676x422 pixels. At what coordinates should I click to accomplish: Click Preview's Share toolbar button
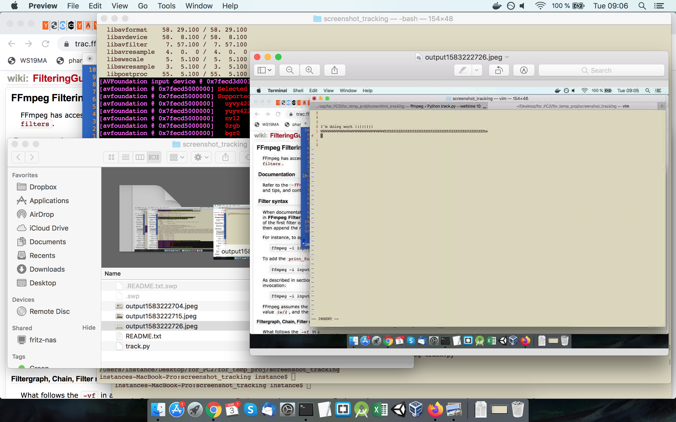click(x=334, y=70)
